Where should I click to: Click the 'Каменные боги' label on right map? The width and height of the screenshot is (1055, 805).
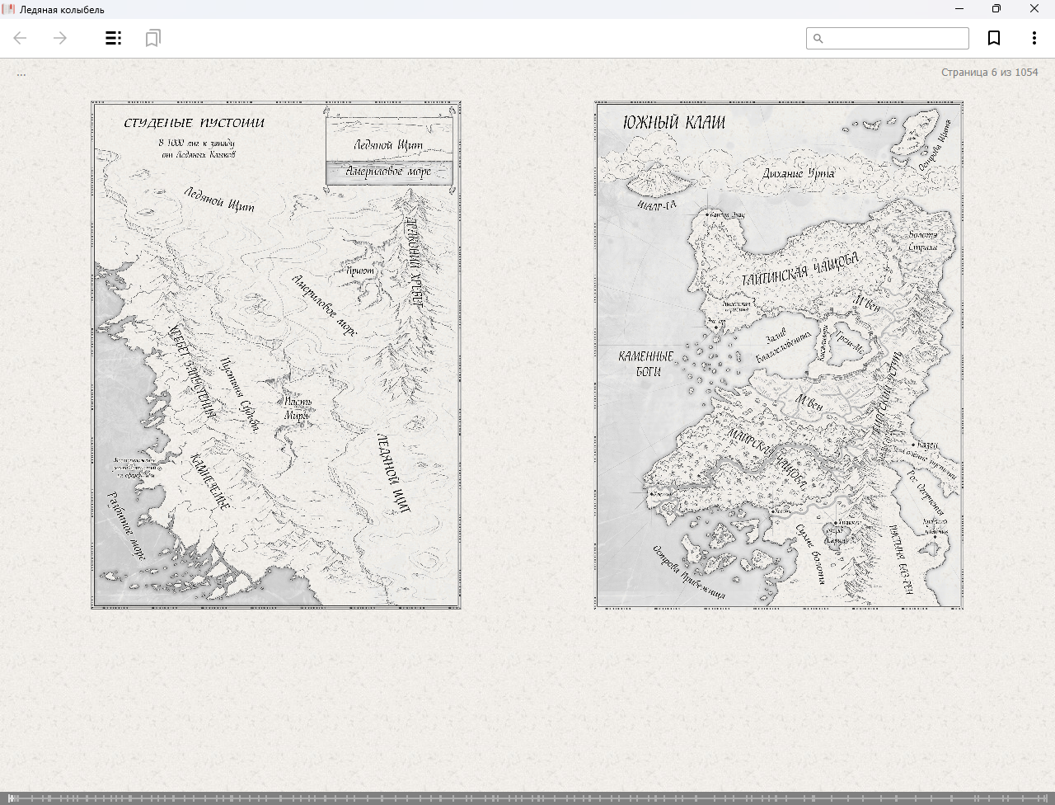pyautogui.click(x=647, y=364)
